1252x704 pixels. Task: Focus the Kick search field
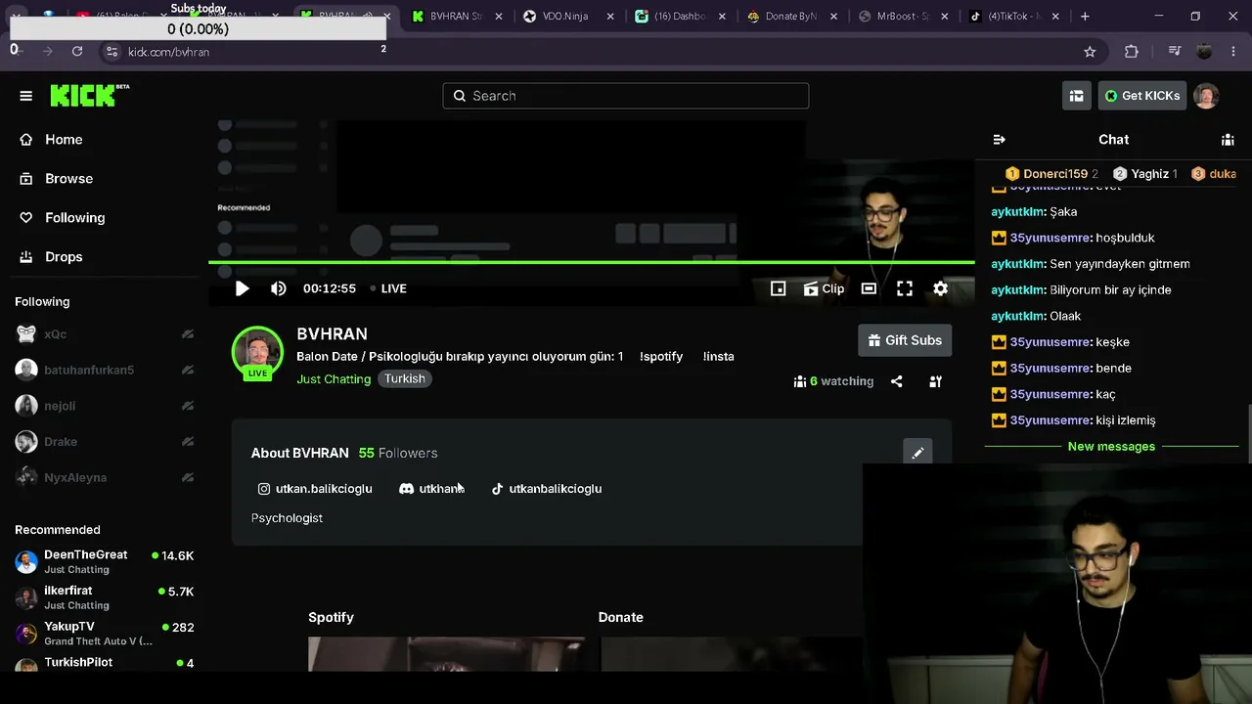(626, 96)
